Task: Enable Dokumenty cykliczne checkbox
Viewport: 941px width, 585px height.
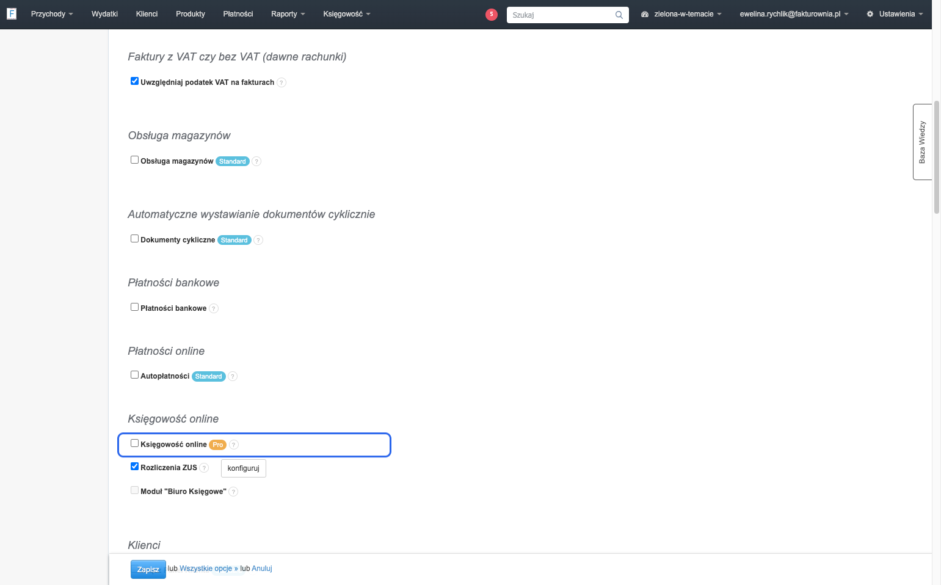Action: point(135,239)
